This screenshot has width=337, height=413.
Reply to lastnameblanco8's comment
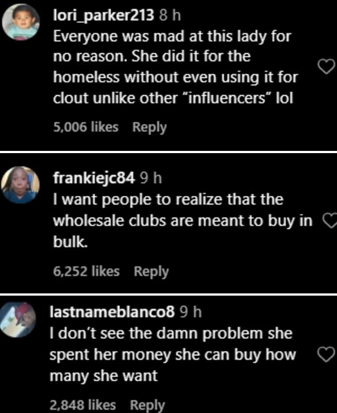148,405
